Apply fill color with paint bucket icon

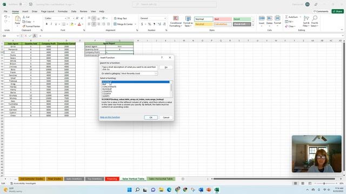pyautogui.click(x=72, y=24)
